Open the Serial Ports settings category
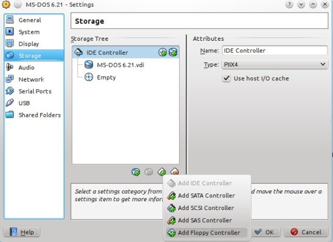The image size is (333, 242). click(x=34, y=92)
